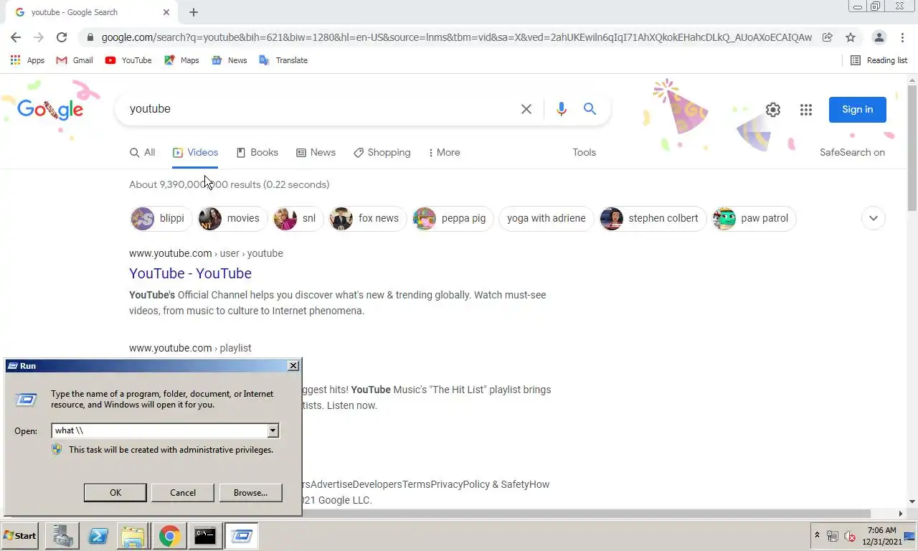This screenshot has height=551, width=918.
Task: Open the Google apps grid icon
Action: tap(806, 110)
